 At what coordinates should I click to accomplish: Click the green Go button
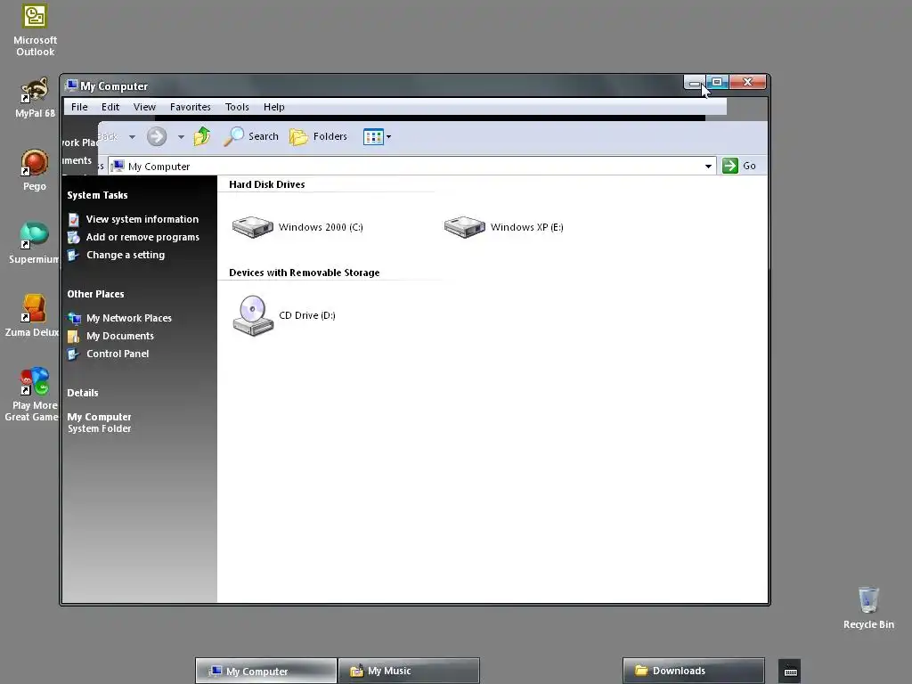tap(739, 166)
